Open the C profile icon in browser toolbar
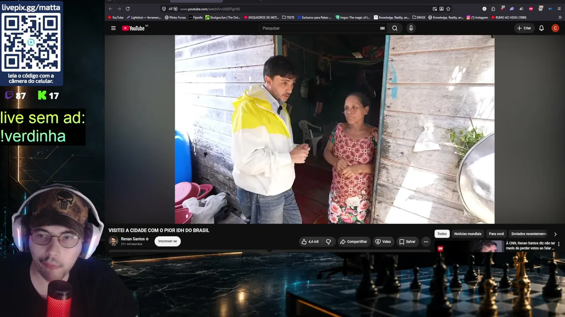The image size is (565, 317). click(x=484, y=9)
